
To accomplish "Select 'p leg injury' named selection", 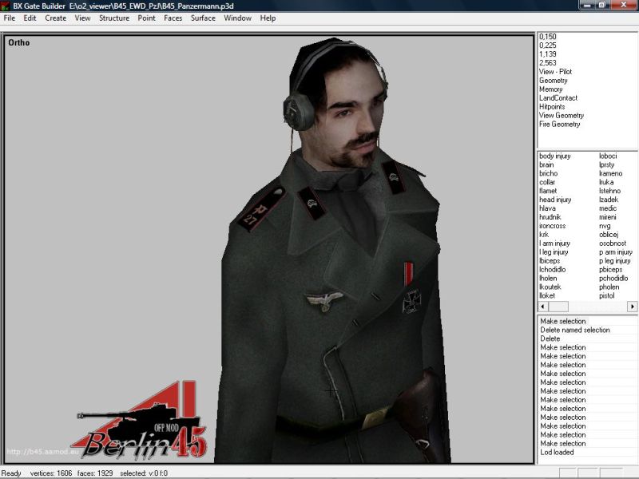I will pos(614,261).
